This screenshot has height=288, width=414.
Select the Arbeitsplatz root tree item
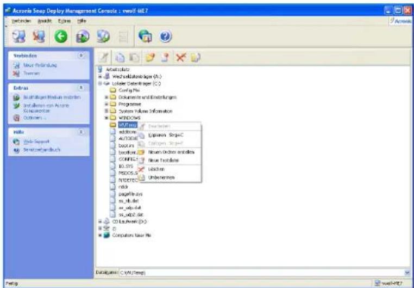pos(117,70)
